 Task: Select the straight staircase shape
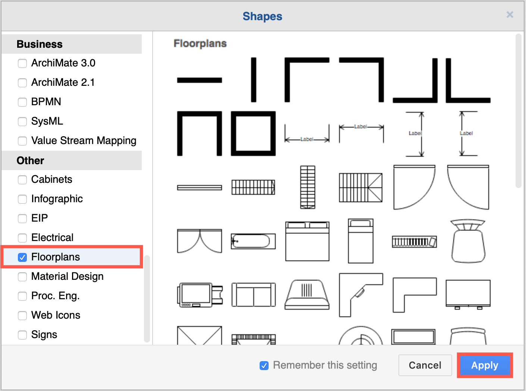click(253, 187)
